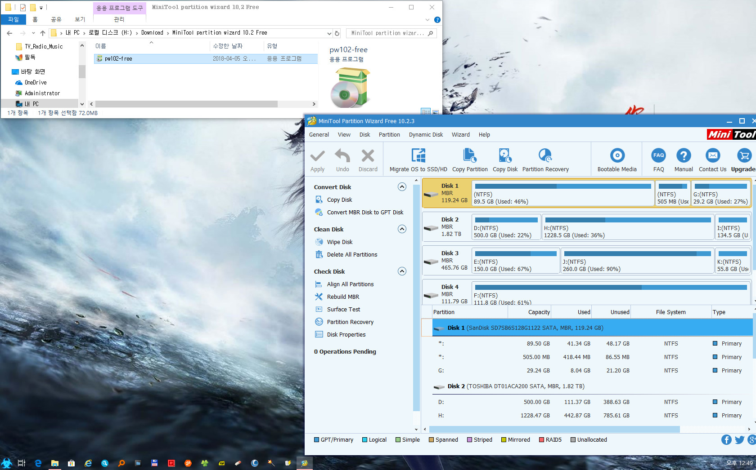Open Internet Explorer from the taskbar

88,463
